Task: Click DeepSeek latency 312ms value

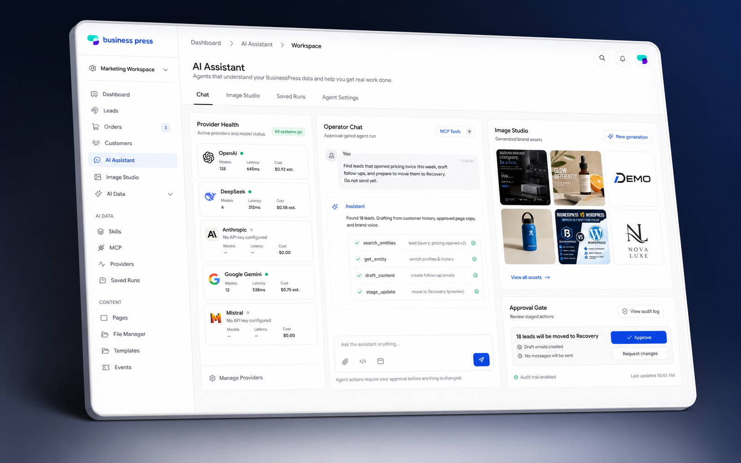Action: tap(254, 207)
